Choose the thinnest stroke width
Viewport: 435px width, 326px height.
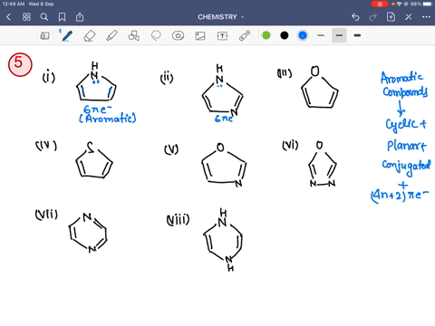tap(321, 35)
